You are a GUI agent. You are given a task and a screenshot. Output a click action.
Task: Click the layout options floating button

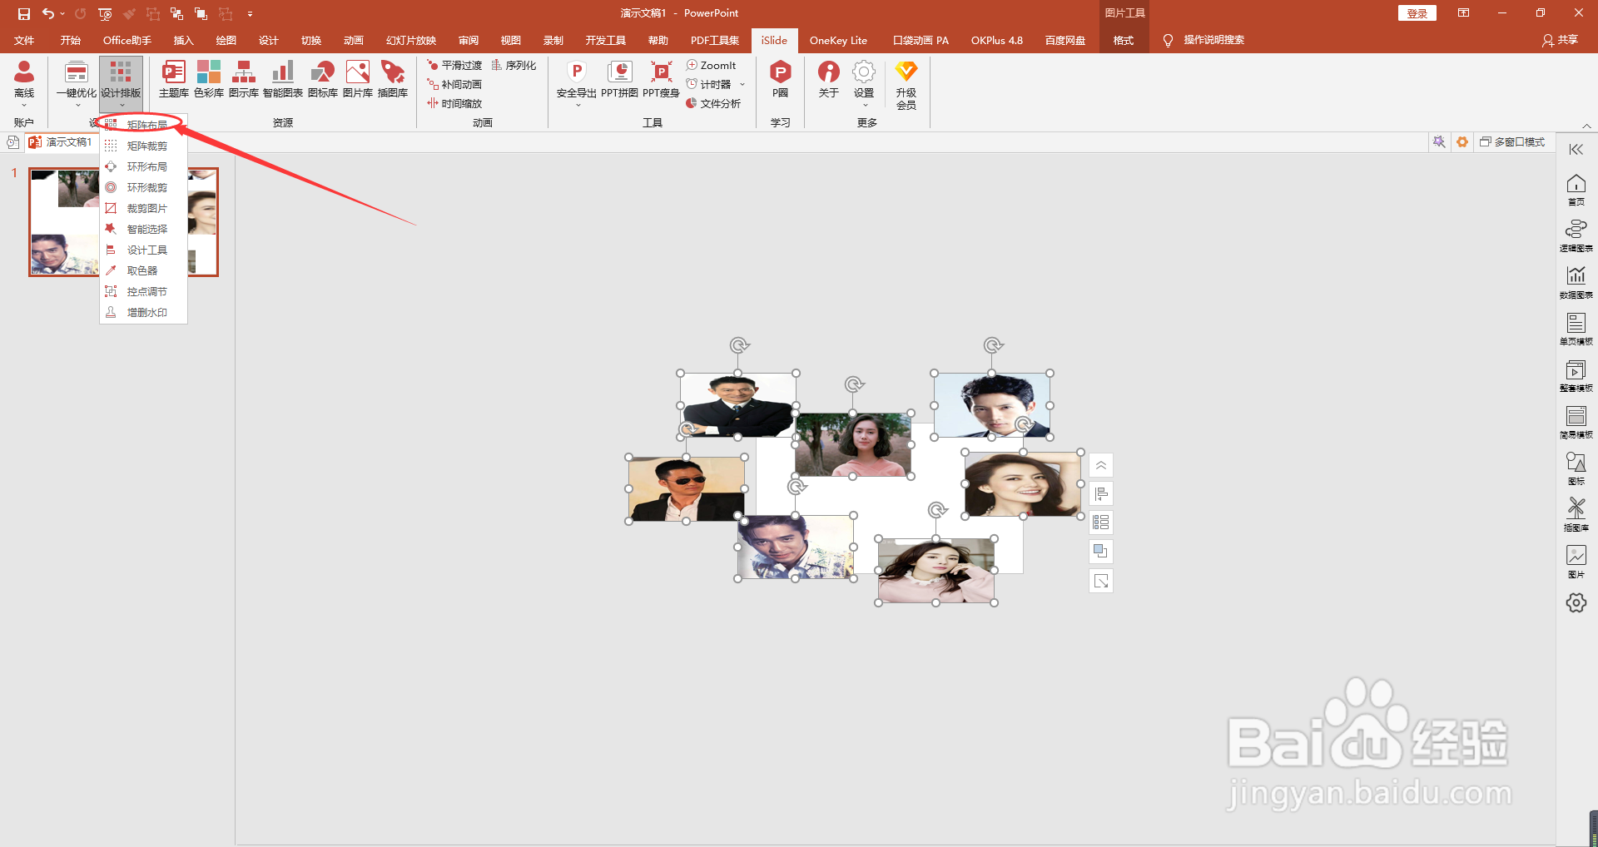(x=1100, y=523)
